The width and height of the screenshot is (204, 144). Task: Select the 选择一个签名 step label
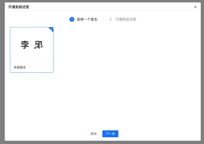point(87,19)
